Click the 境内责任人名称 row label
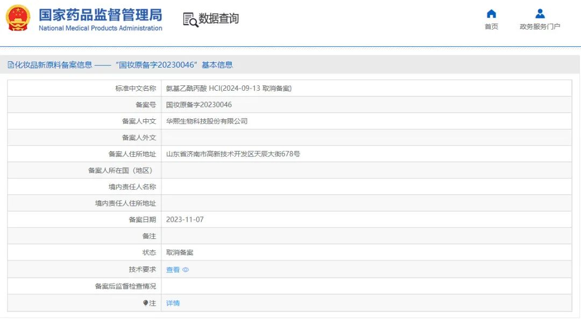581x319 pixels. click(132, 187)
